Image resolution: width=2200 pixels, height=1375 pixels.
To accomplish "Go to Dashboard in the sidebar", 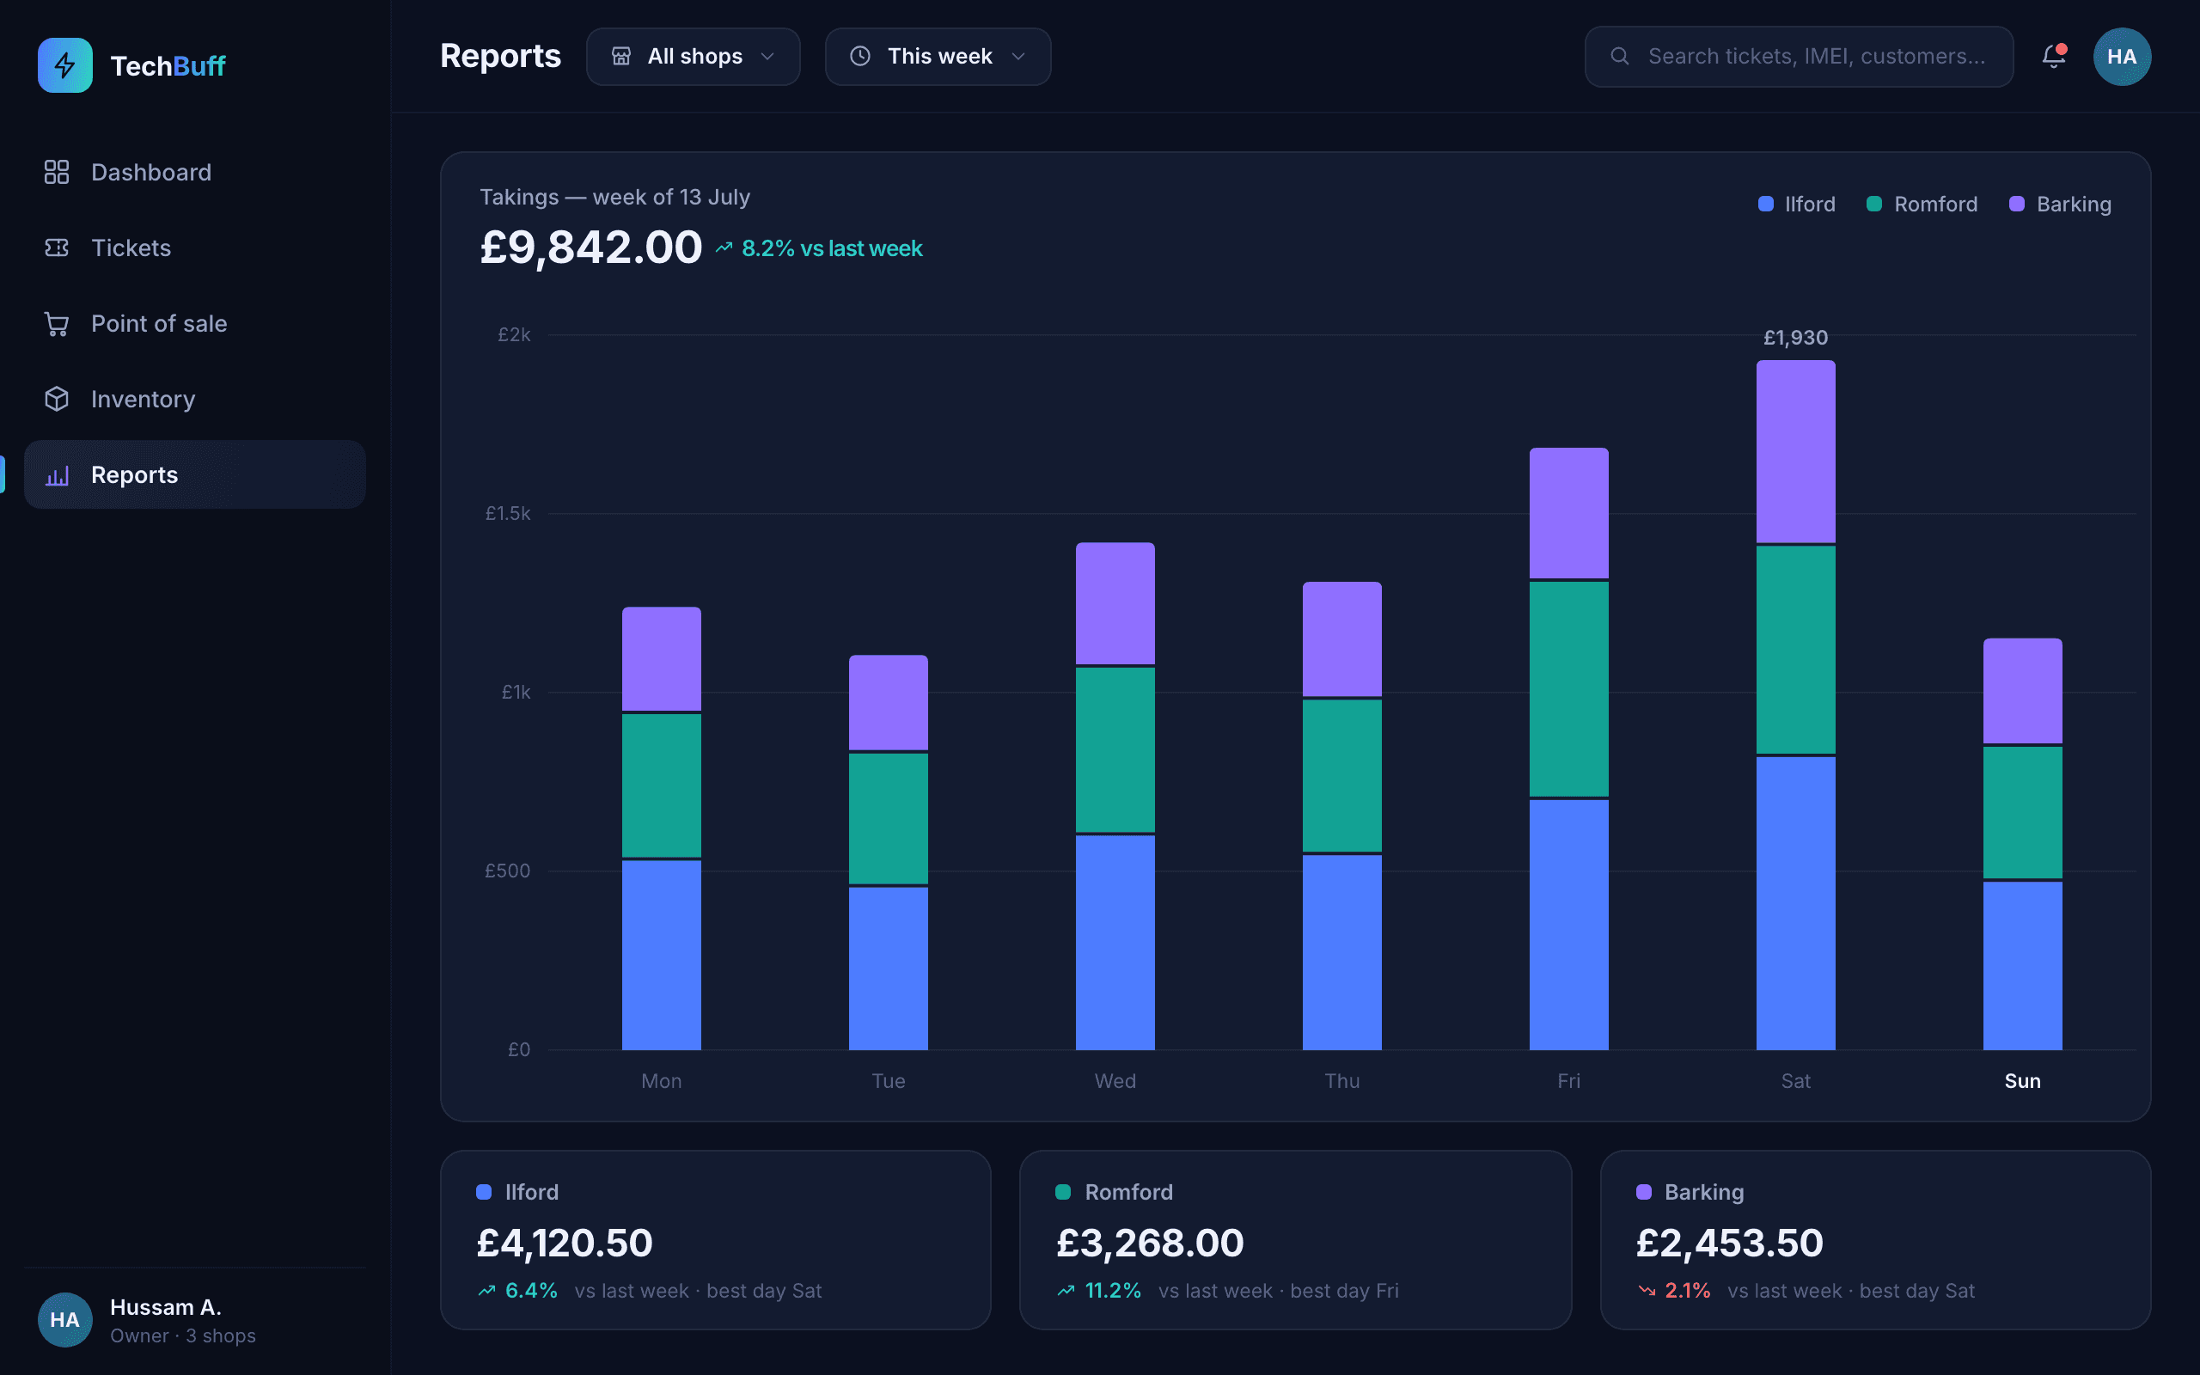I will tap(194, 172).
